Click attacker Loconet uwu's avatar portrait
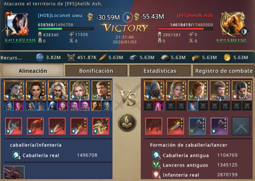Screen dimensions: 255x181 [x=17, y=24]
